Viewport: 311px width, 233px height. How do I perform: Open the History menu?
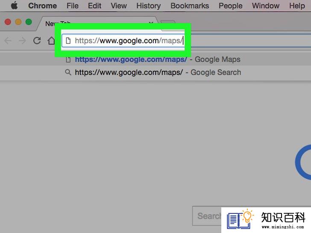148,6
